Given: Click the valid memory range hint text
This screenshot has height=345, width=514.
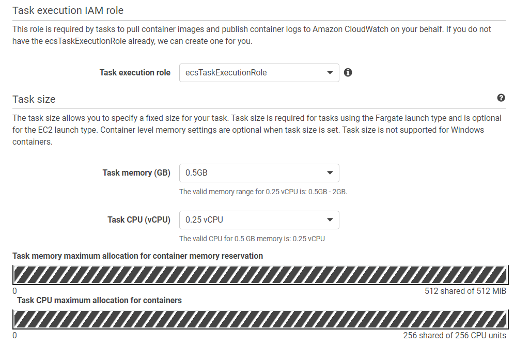Looking at the screenshot, I should [x=263, y=192].
